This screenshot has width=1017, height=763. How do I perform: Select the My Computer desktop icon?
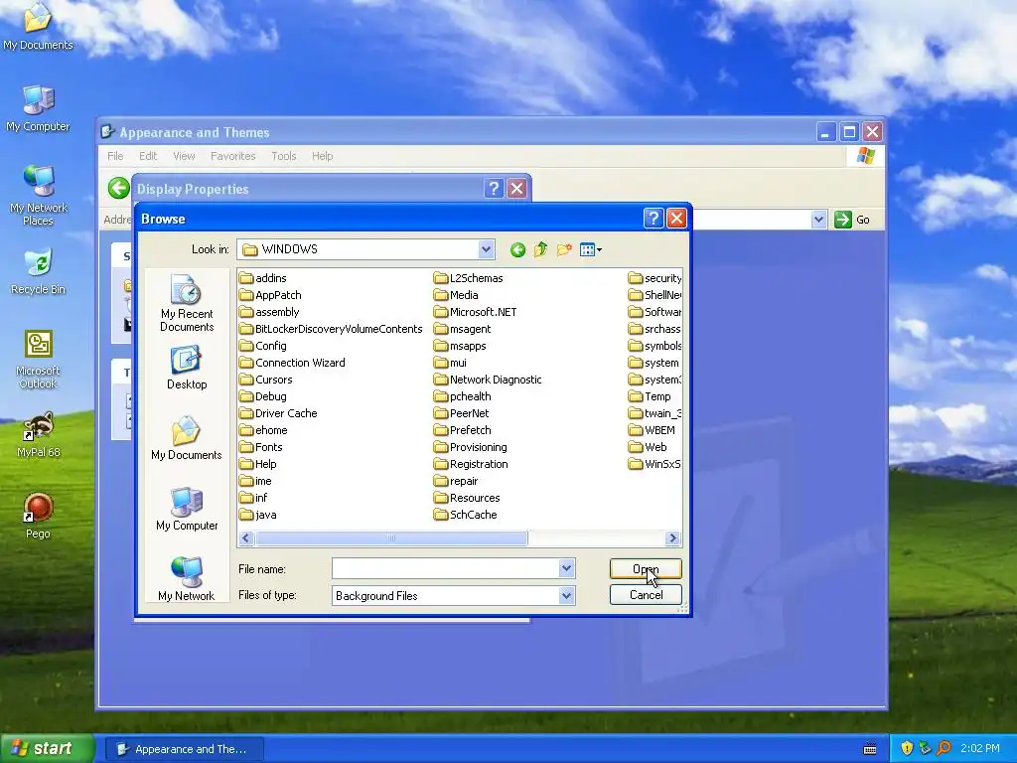pyautogui.click(x=38, y=108)
